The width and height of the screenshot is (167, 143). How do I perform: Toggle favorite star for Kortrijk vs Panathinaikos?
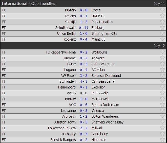162,22
